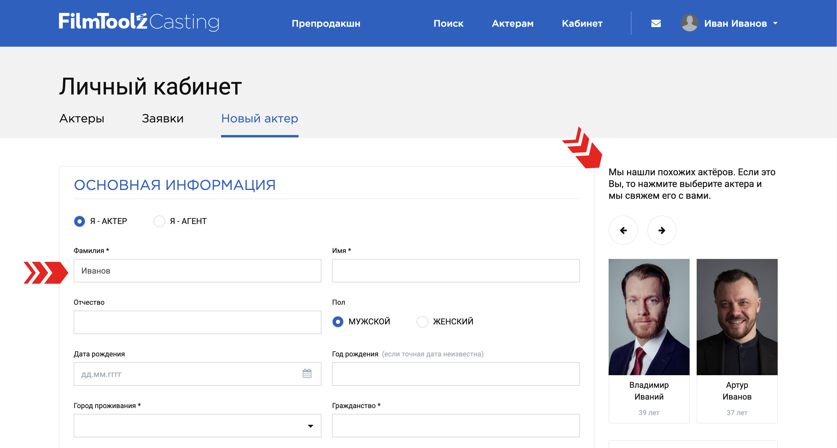The height and width of the screenshot is (448, 837).
Task: Click the "если точная дата неизвестна" hint
Action: click(x=433, y=354)
